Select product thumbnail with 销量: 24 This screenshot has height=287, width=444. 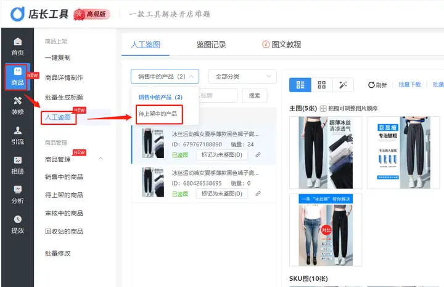pos(153,143)
